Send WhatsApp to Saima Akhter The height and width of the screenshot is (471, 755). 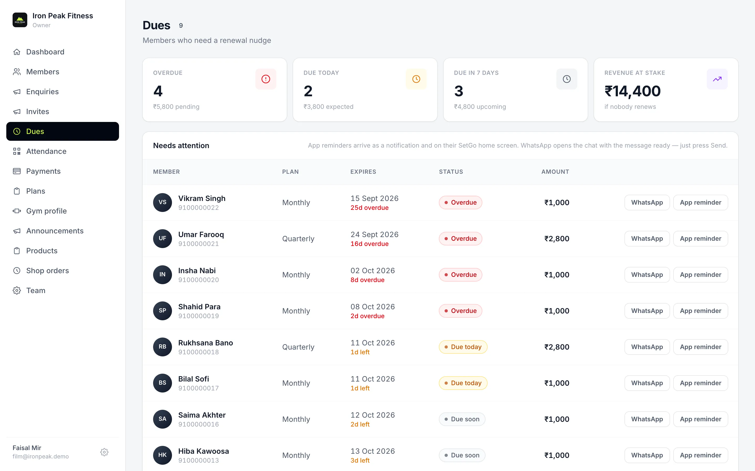[647, 419]
